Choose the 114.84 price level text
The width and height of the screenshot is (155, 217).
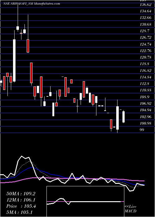(146, 77)
